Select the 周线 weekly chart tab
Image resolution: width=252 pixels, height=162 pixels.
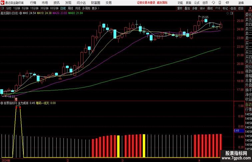click(70, 8)
